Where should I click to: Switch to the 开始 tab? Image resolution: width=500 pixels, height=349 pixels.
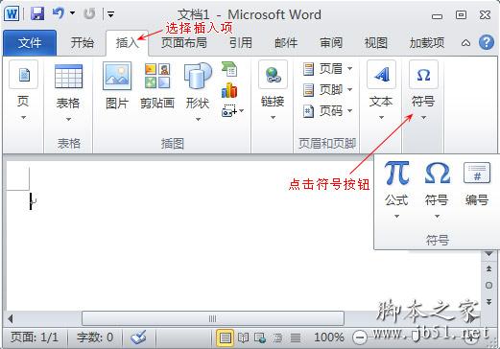click(x=83, y=42)
